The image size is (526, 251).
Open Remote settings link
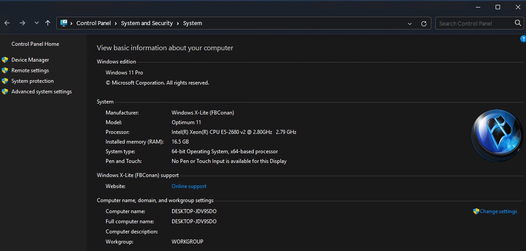pyautogui.click(x=30, y=70)
